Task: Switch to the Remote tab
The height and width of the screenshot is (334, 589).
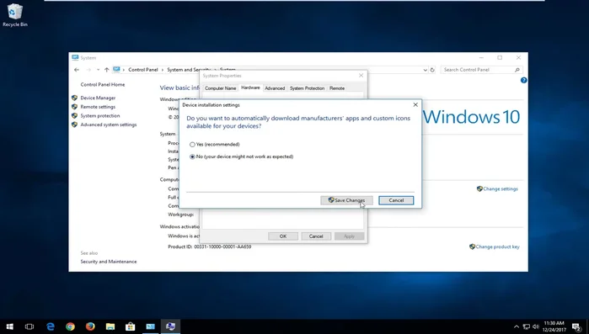Action: point(337,88)
